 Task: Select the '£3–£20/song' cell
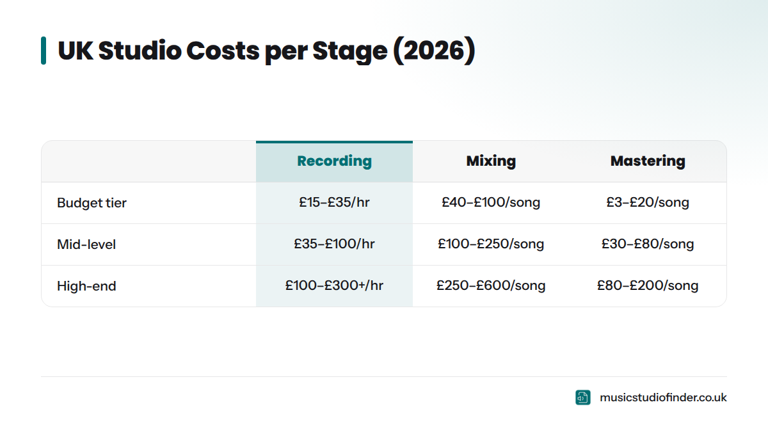(648, 203)
